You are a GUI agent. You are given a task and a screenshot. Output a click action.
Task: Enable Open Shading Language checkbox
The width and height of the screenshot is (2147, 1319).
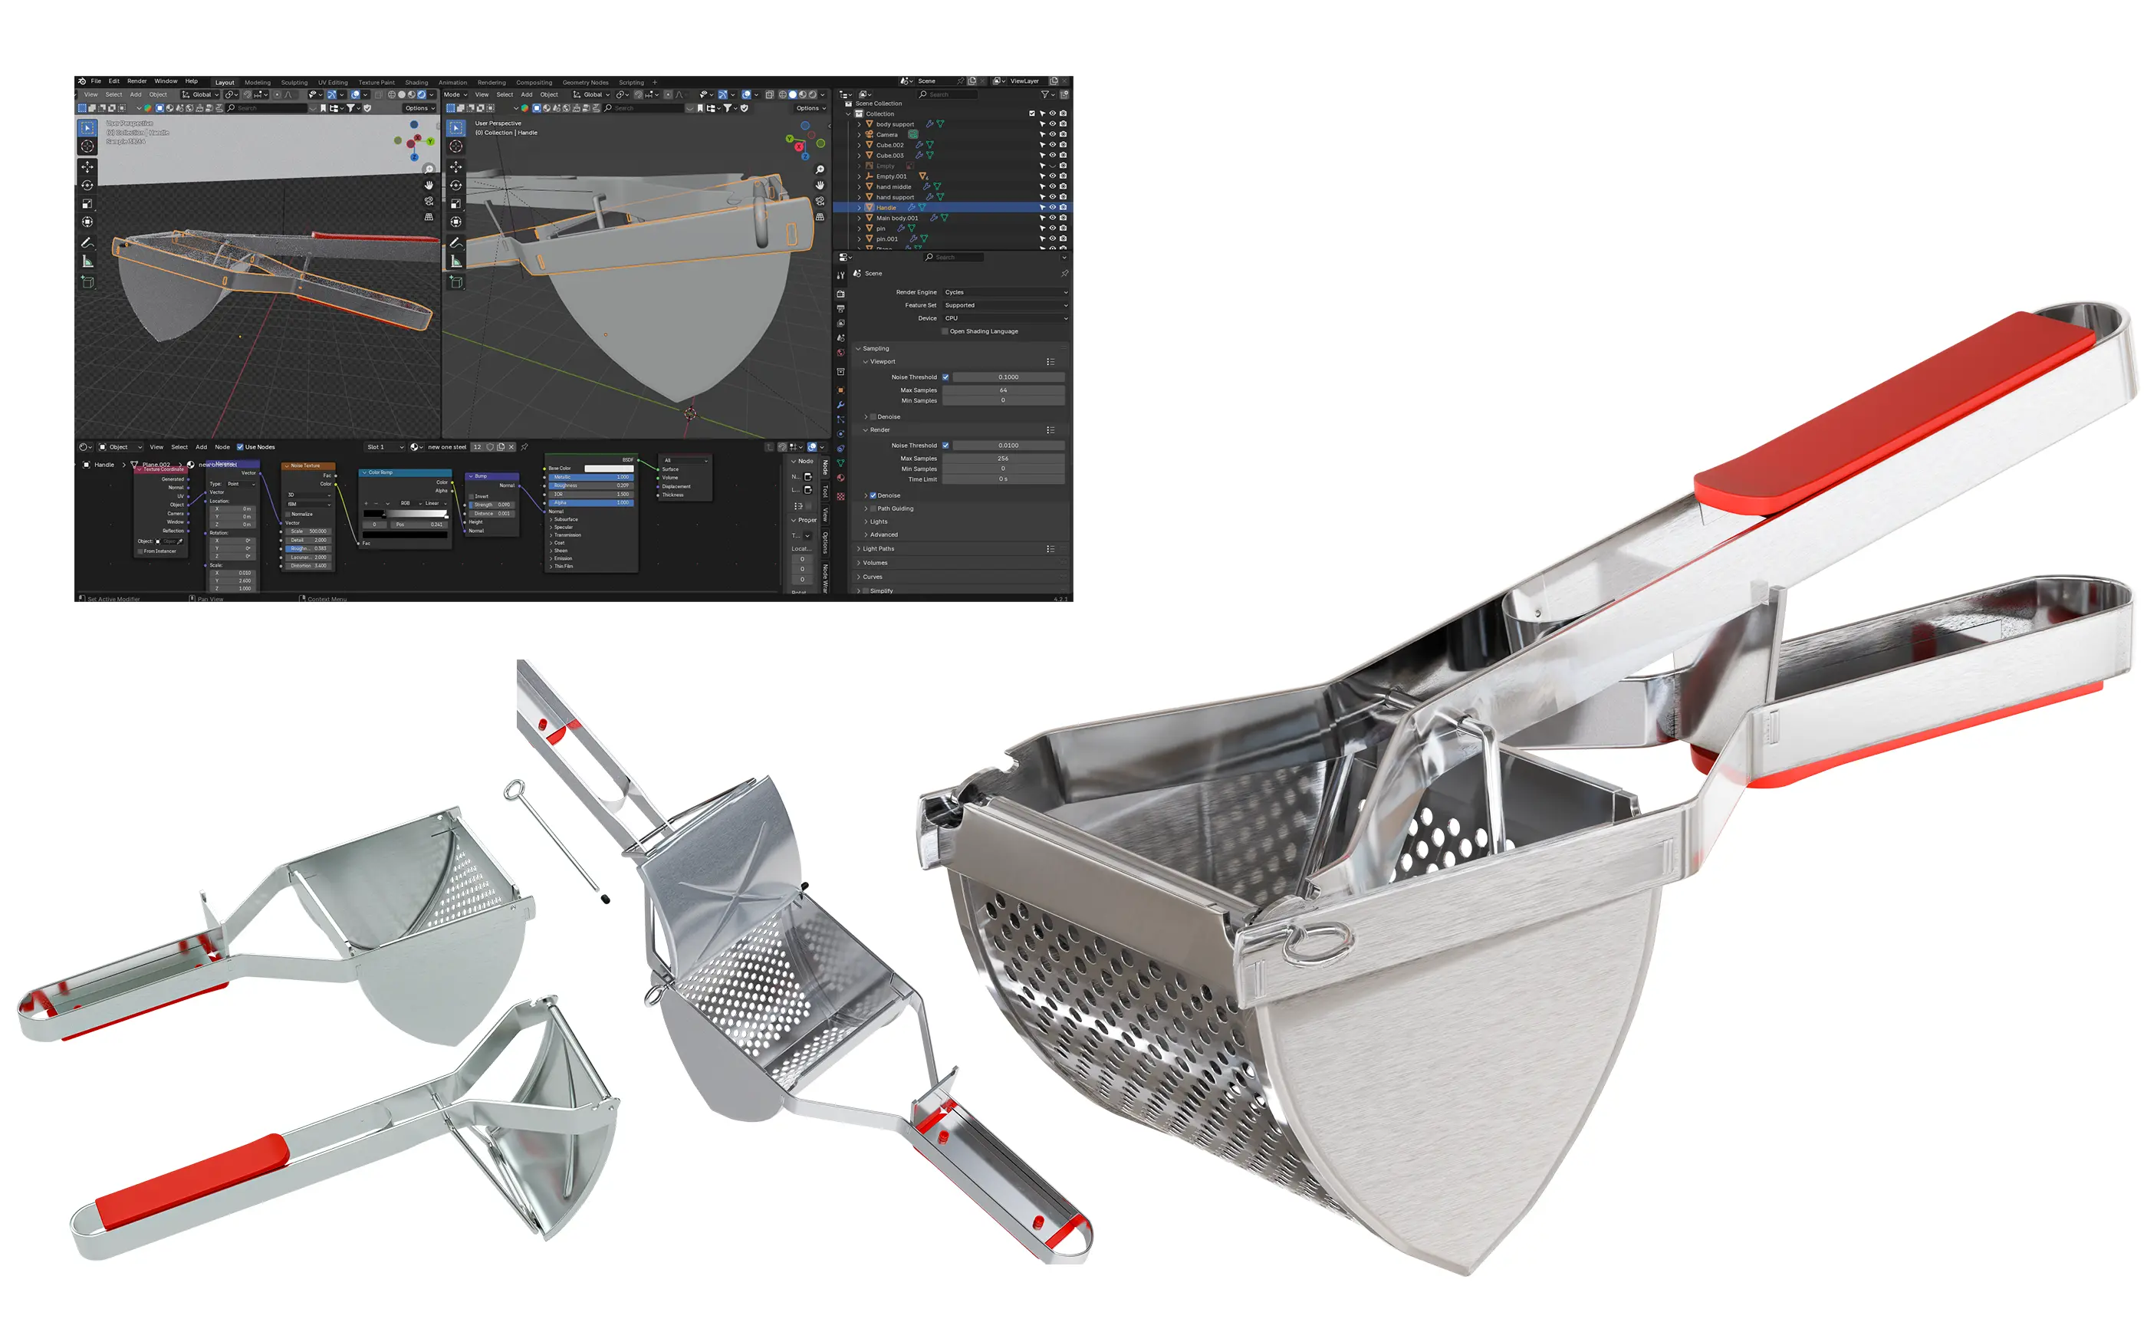[x=945, y=331]
